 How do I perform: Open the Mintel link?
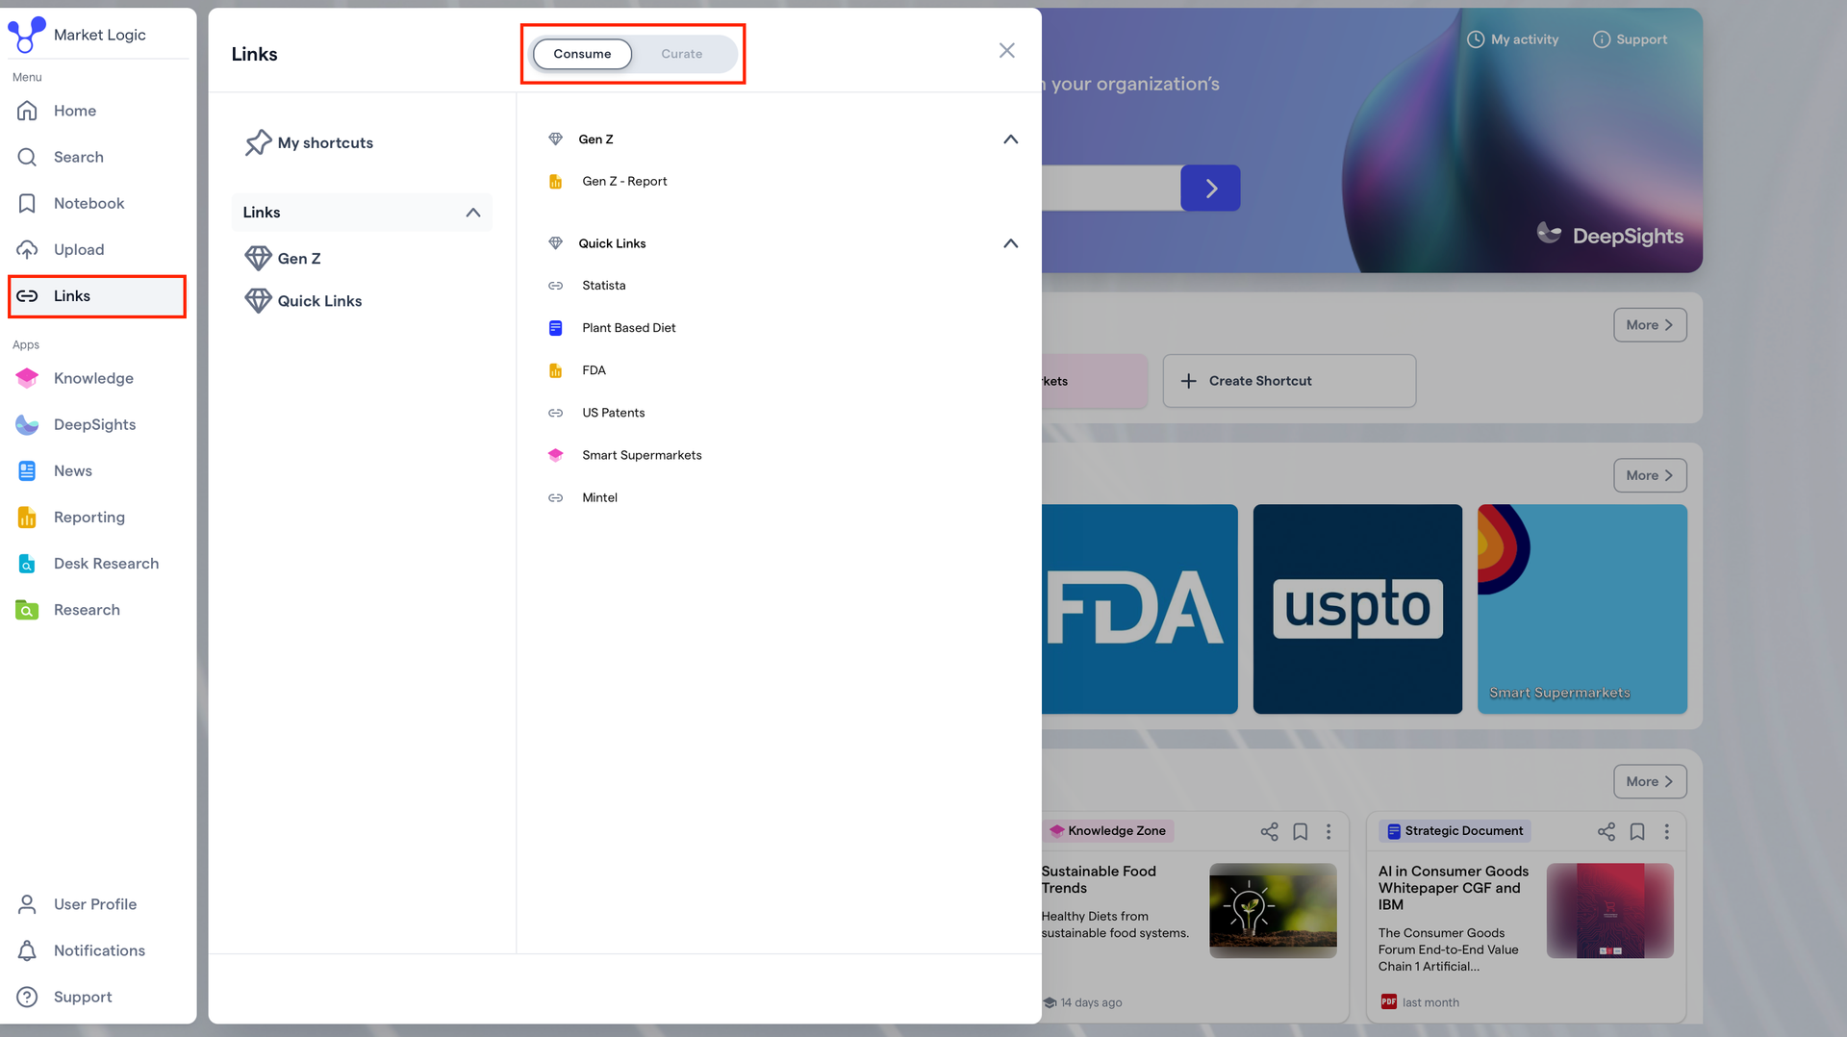(x=599, y=497)
